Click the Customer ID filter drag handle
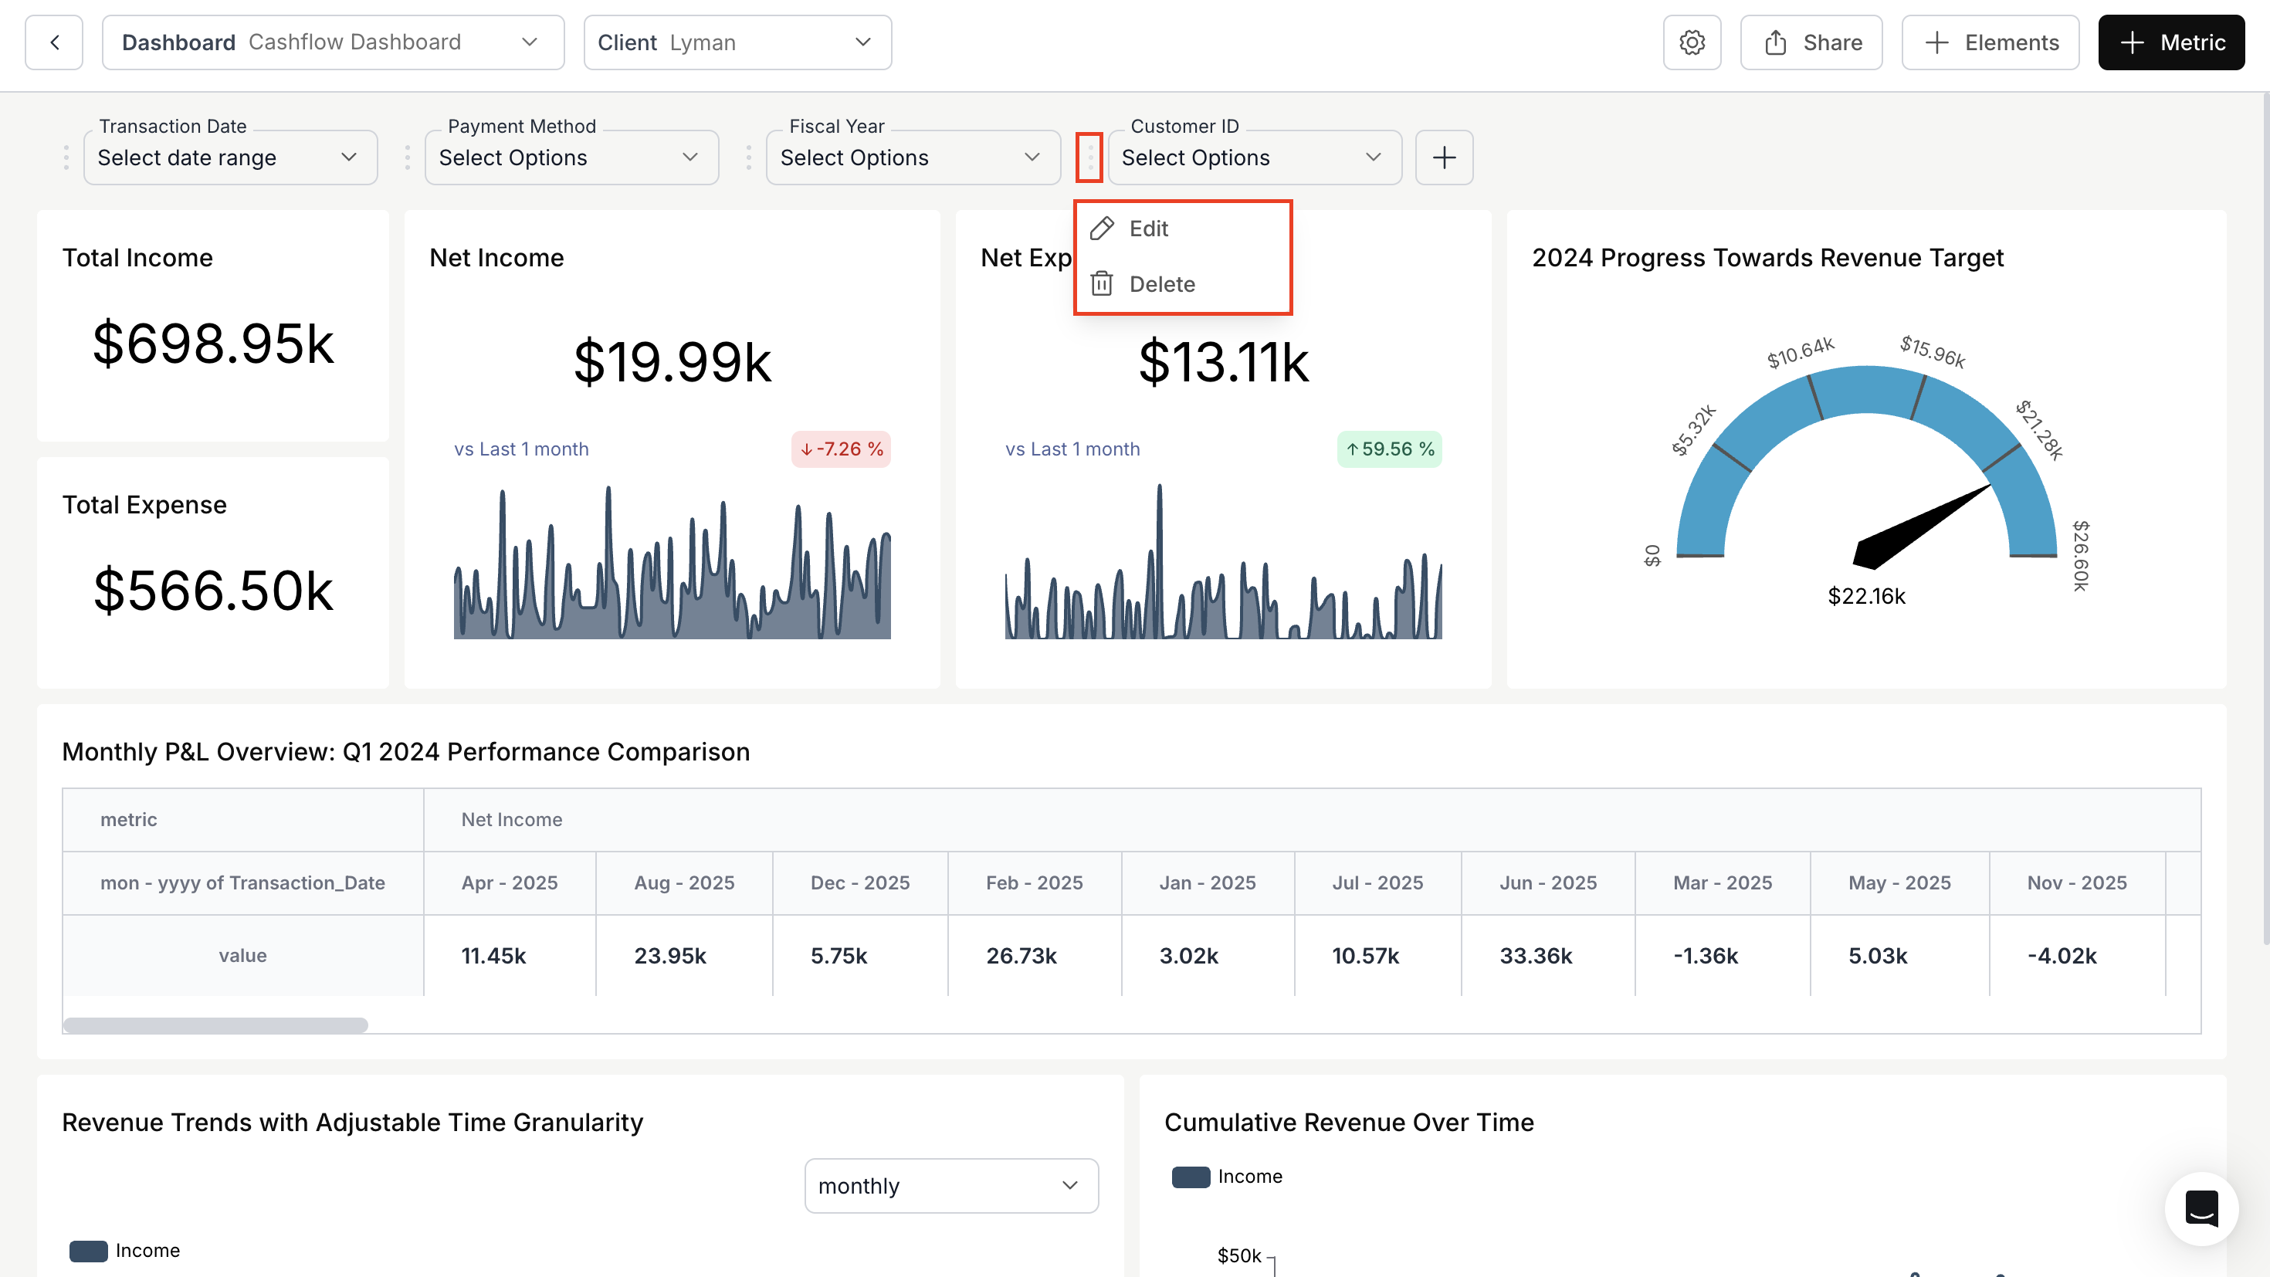This screenshot has height=1277, width=2270. tap(1089, 158)
